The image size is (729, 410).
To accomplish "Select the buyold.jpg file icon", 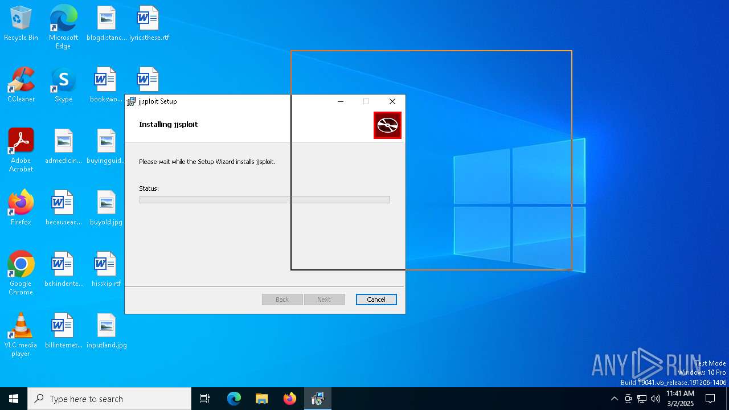I will (x=106, y=208).
